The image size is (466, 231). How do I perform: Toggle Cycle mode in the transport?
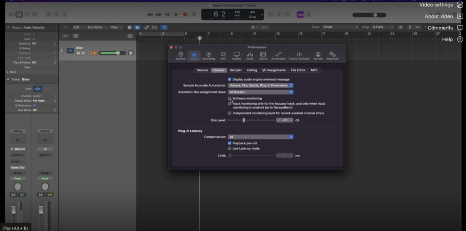(x=194, y=15)
